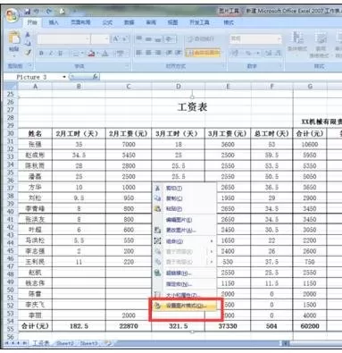Choose 指定宏 (Assign Macro) in context menu
The image size is (342, 353).
(185, 284)
